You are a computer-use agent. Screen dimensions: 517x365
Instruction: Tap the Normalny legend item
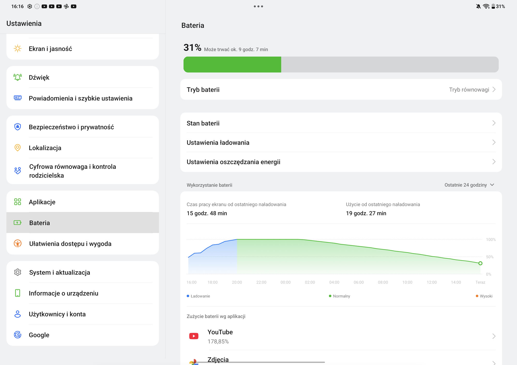(x=339, y=296)
